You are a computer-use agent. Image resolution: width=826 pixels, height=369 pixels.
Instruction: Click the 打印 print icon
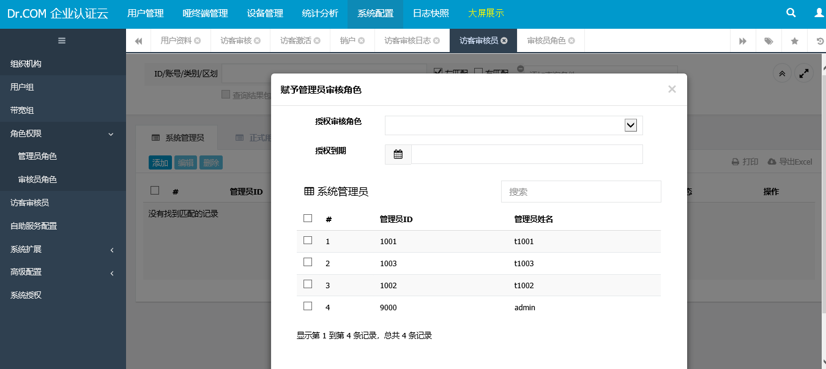tap(745, 162)
